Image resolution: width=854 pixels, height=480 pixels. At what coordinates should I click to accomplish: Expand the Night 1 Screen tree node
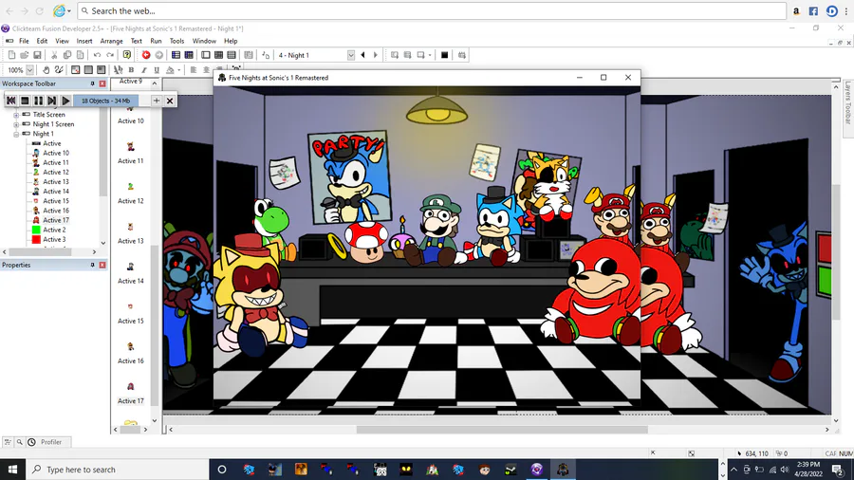(x=16, y=124)
